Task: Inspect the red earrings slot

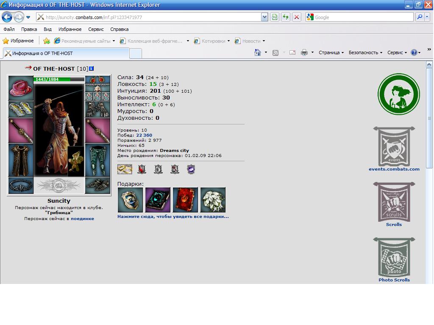Action: click(97, 80)
